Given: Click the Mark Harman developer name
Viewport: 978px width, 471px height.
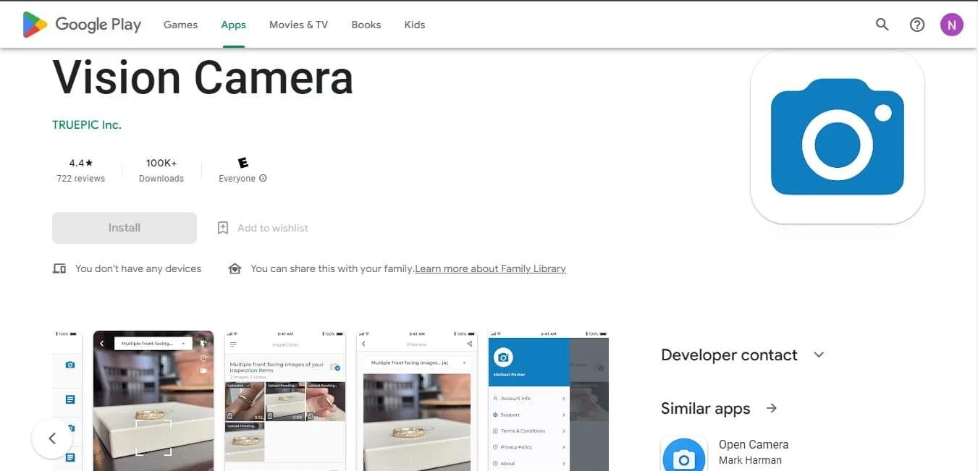Looking at the screenshot, I should 750,460.
